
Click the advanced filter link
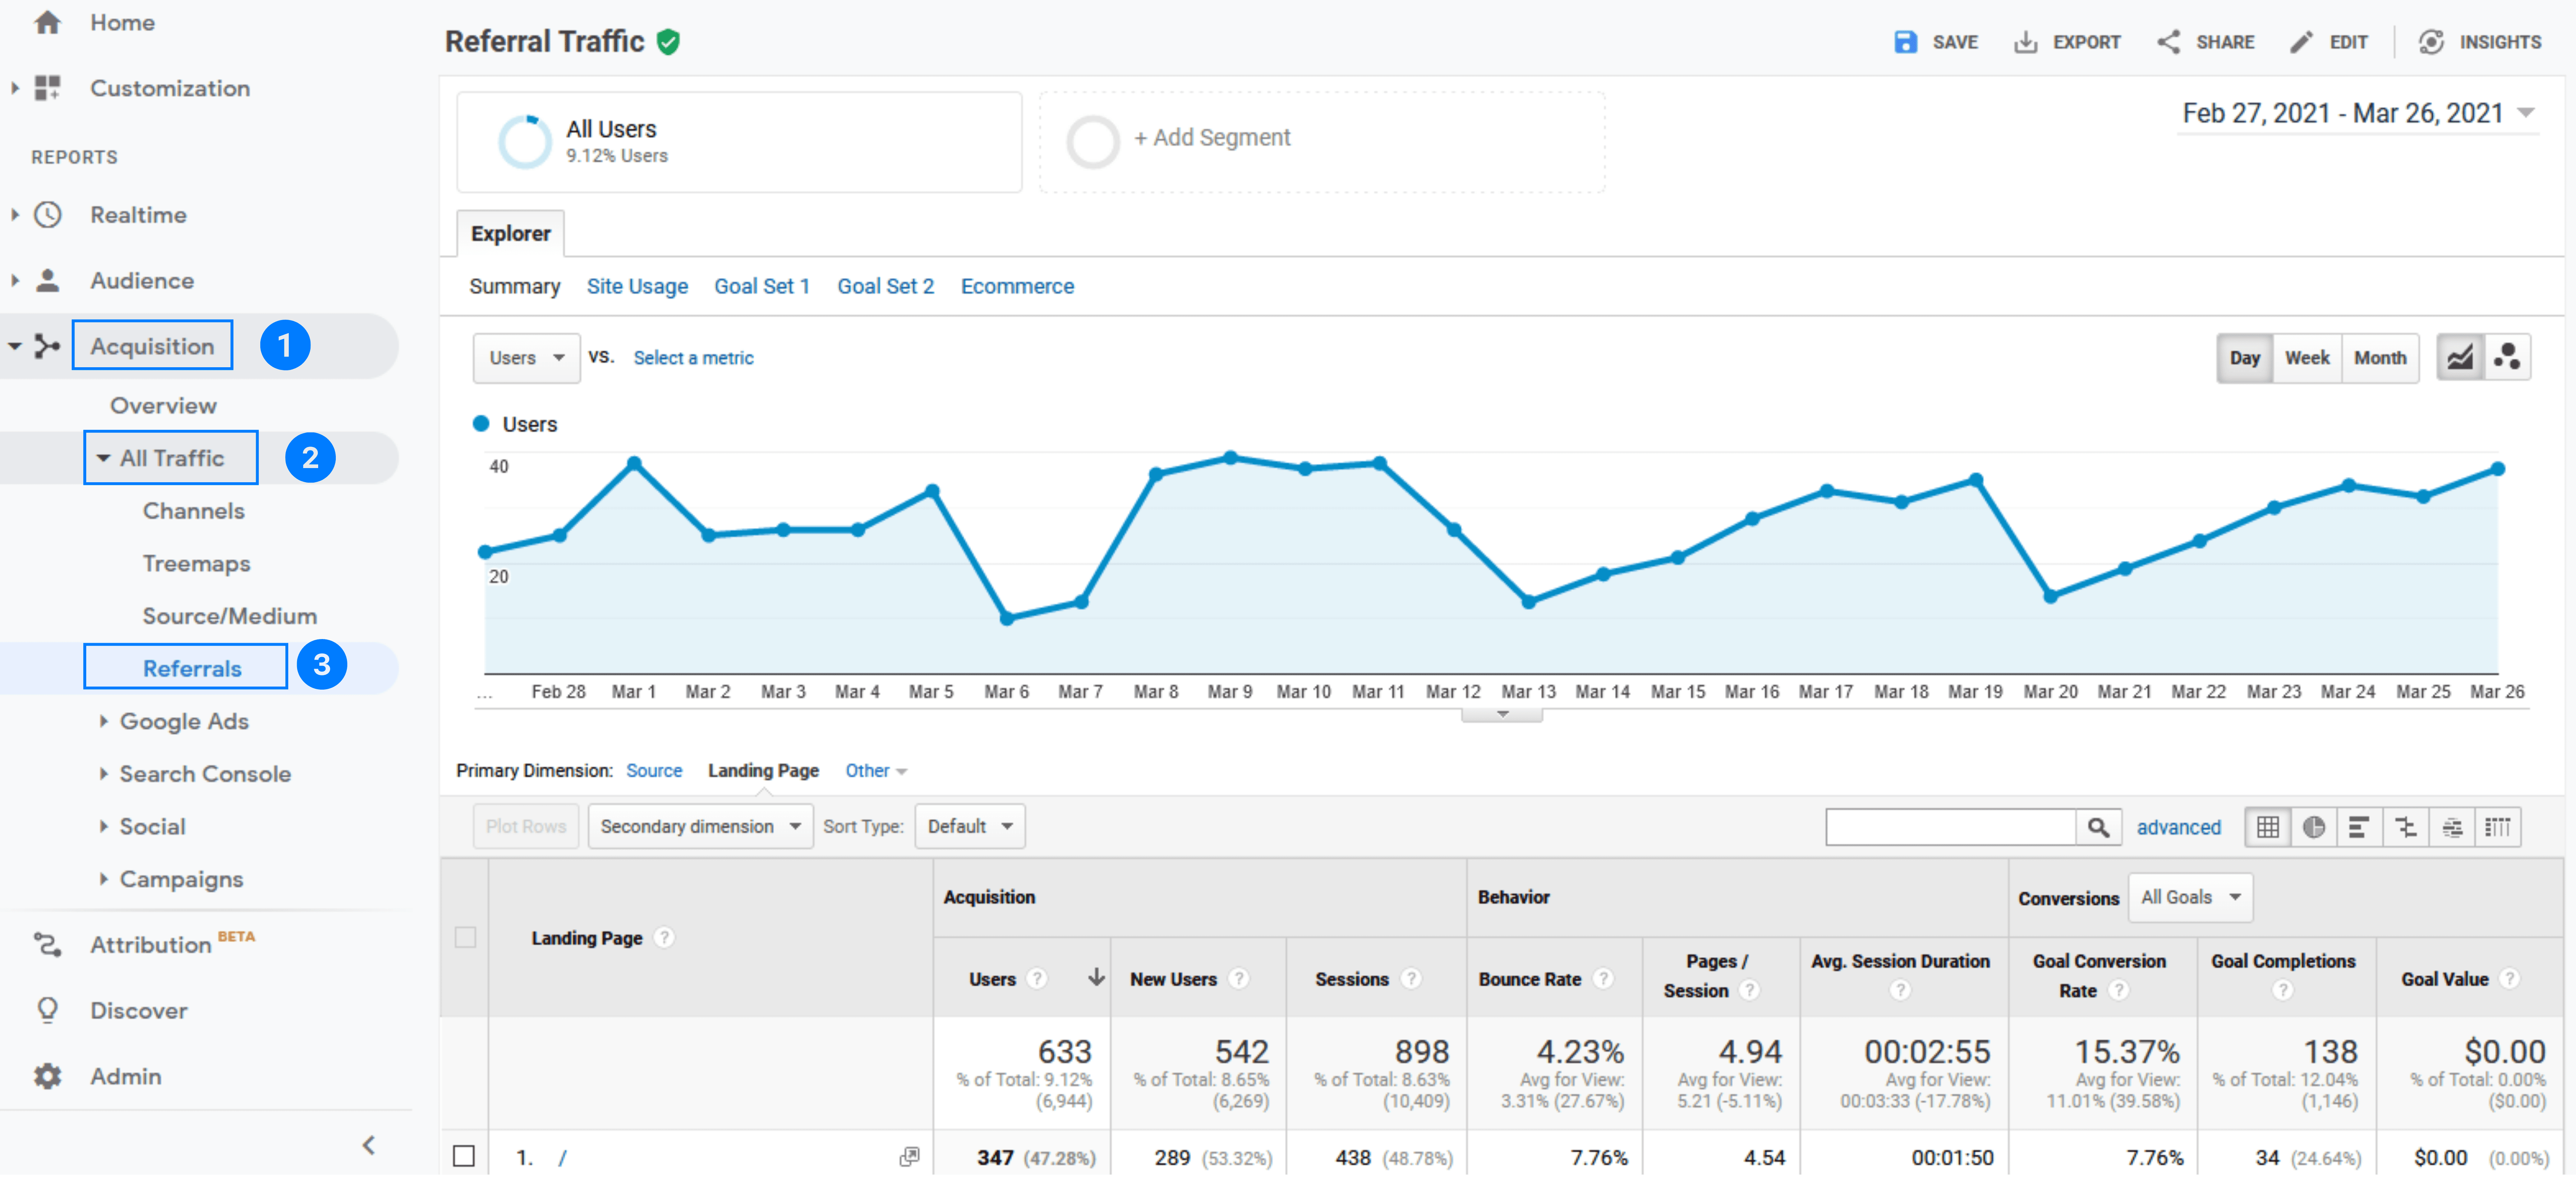click(2178, 828)
